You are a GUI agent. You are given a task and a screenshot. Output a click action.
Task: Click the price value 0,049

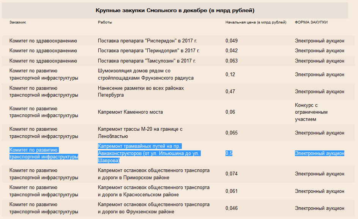[x=231, y=41]
